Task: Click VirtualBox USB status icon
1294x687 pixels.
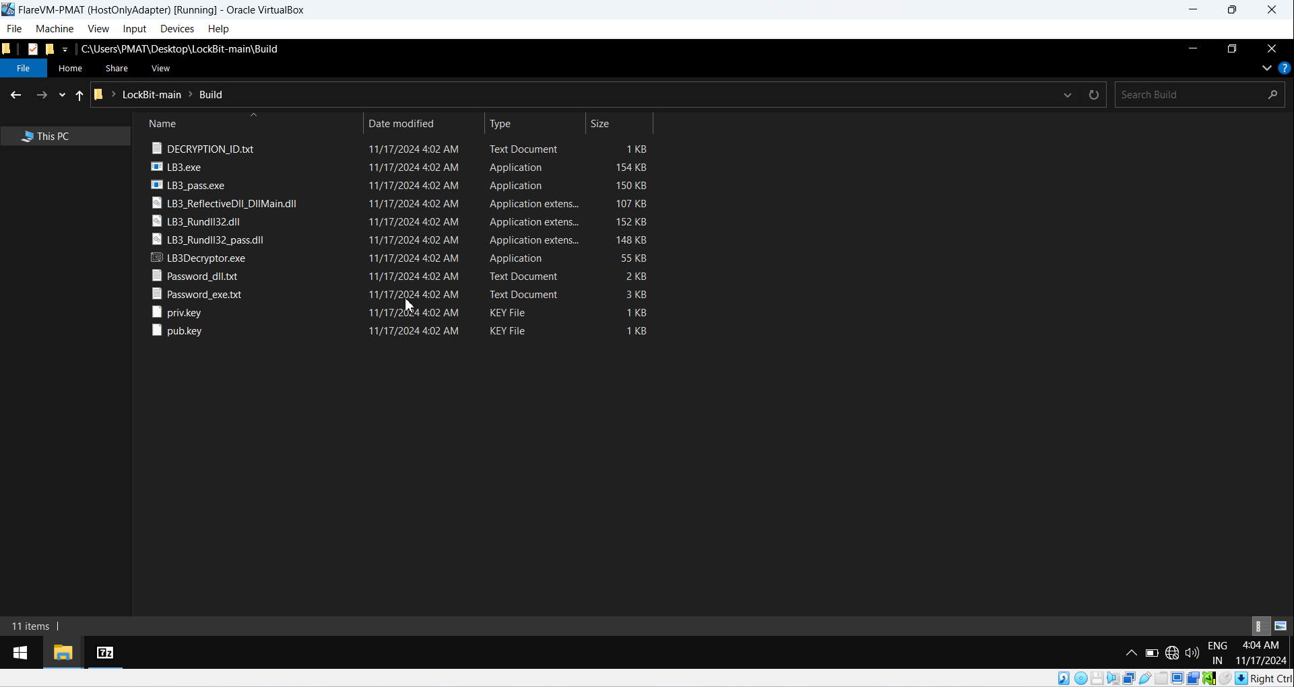Action: [x=1145, y=678]
